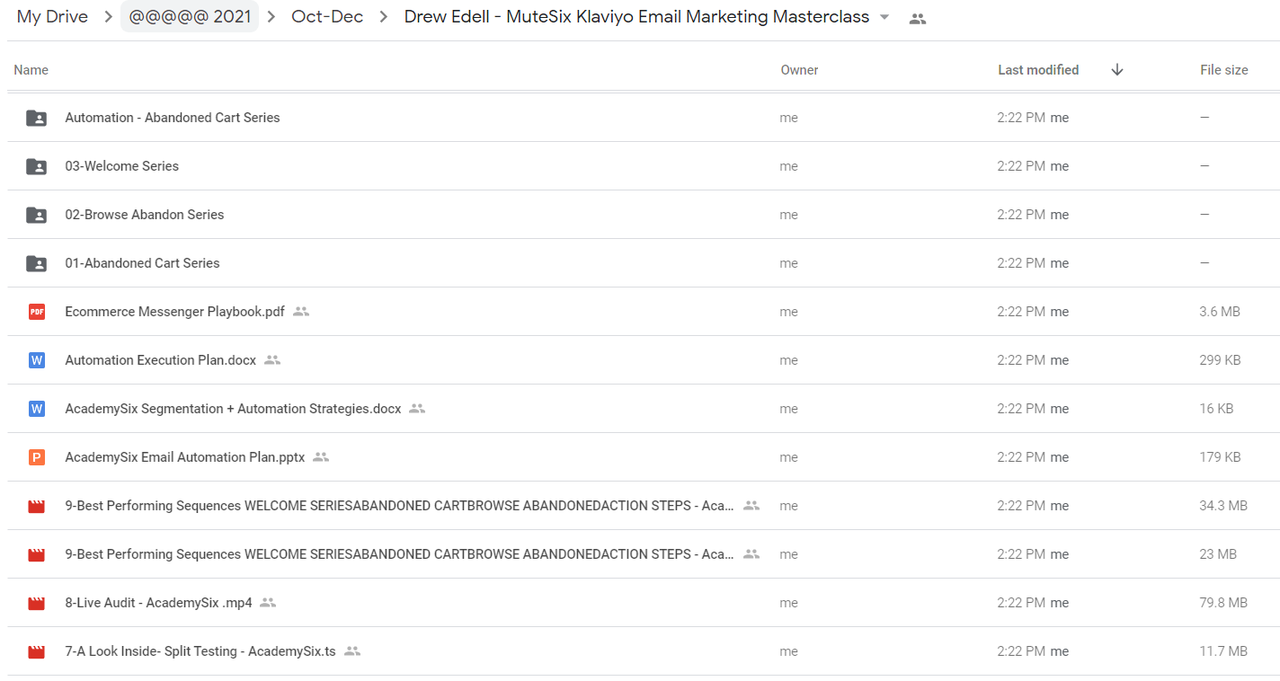Viewport: 1280px width, 681px height.
Task: Click the 03-Welcome Series shared folder icon
Action: pyautogui.click(x=36, y=166)
